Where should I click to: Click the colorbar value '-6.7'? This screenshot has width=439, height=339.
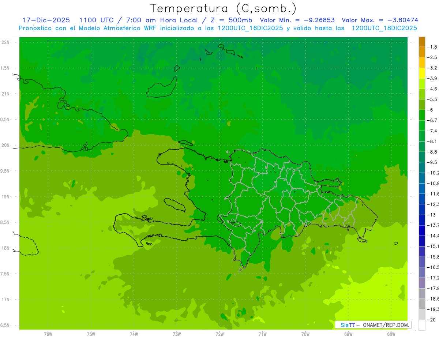[432, 120]
